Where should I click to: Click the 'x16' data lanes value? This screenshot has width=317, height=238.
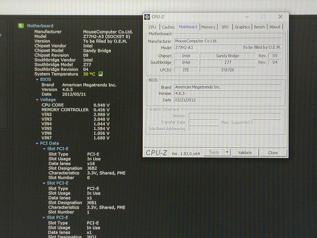[x=91, y=164]
